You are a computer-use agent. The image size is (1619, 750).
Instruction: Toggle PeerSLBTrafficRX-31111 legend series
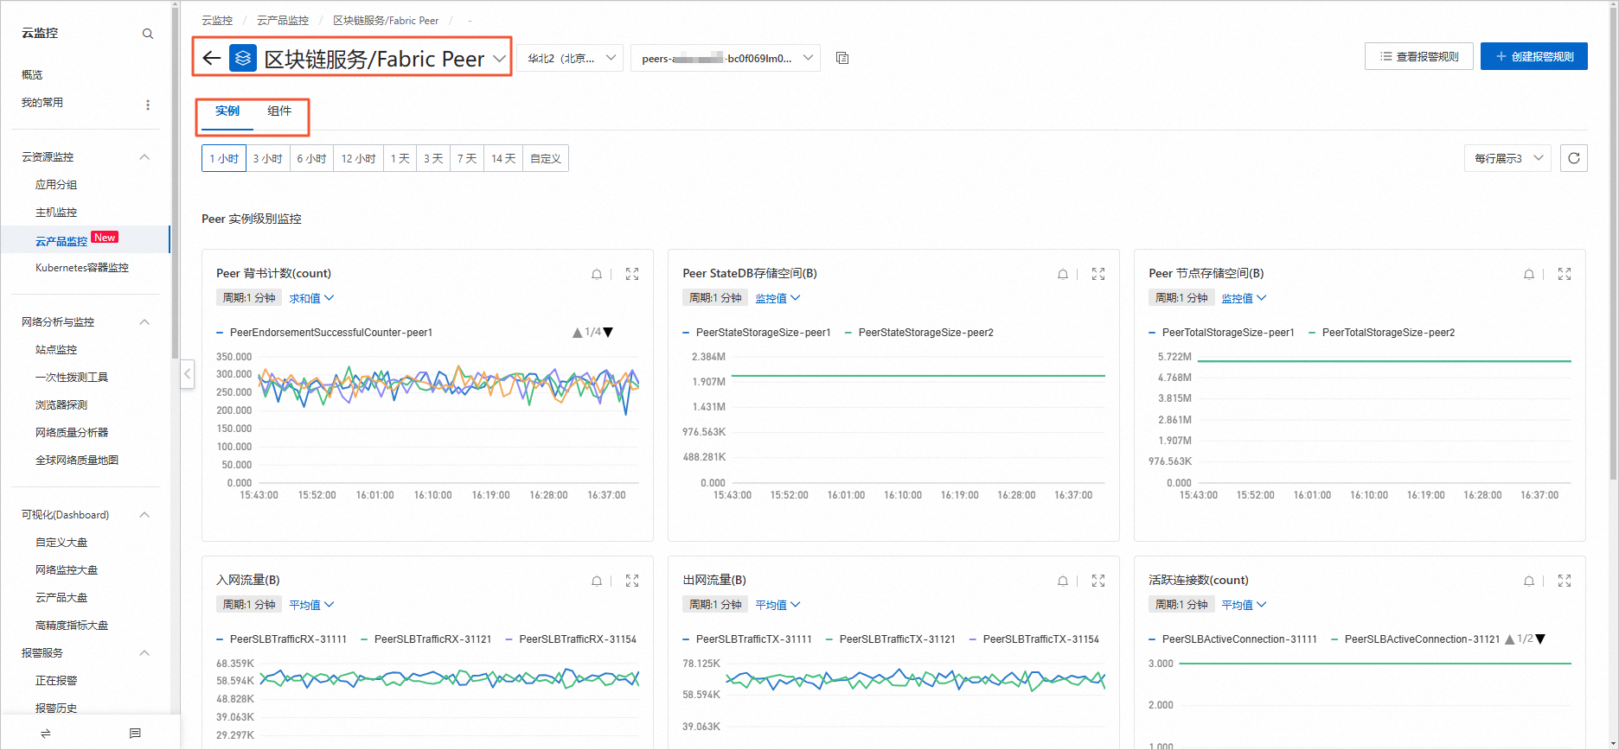(282, 639)
